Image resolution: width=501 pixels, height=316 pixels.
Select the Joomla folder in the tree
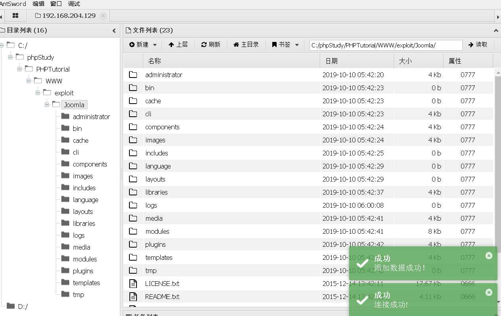coord(74,105)
